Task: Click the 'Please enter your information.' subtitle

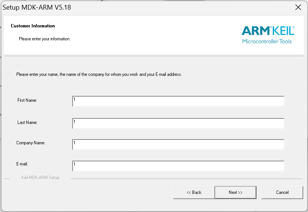Action: click(44, 39)
